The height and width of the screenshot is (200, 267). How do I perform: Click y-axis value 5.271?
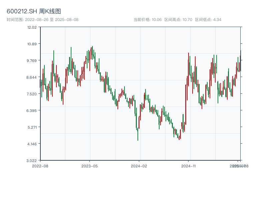point(32,127)
